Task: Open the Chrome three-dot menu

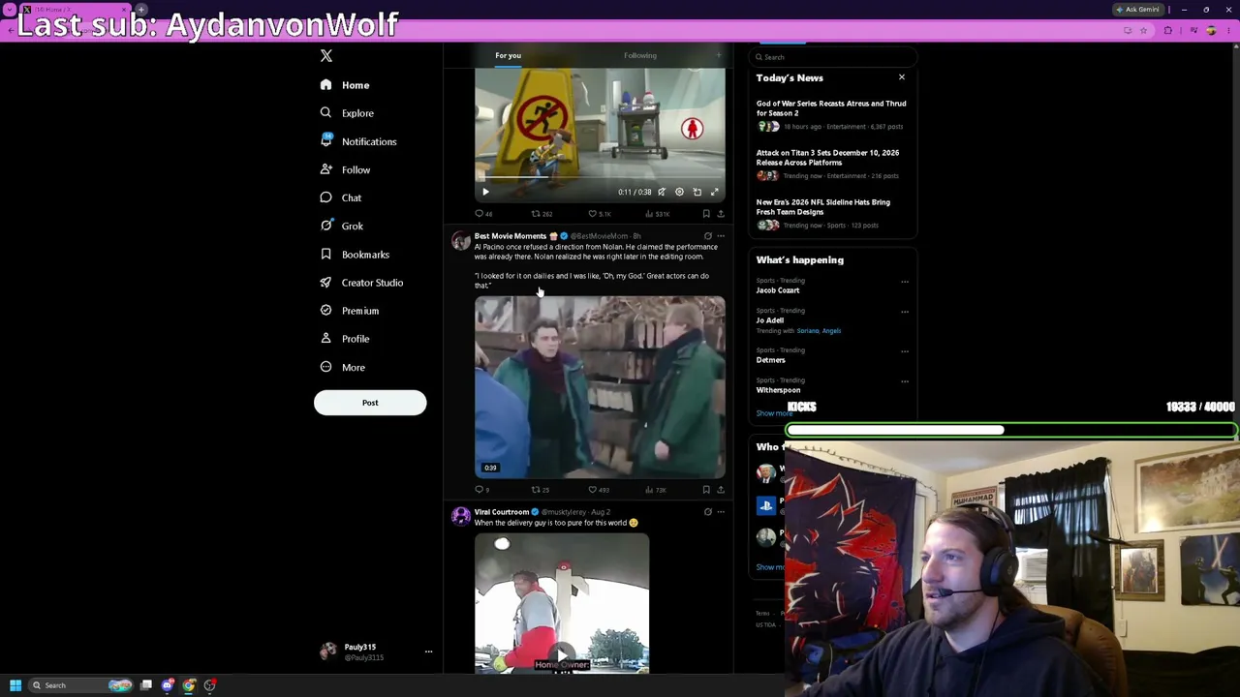Action: pos(1228,31)
